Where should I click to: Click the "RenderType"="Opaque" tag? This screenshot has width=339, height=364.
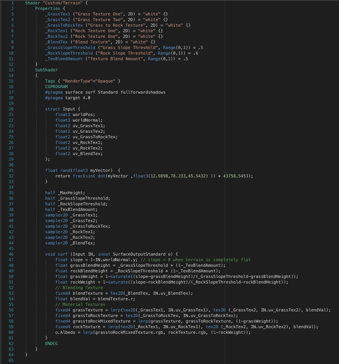[89, 81]
